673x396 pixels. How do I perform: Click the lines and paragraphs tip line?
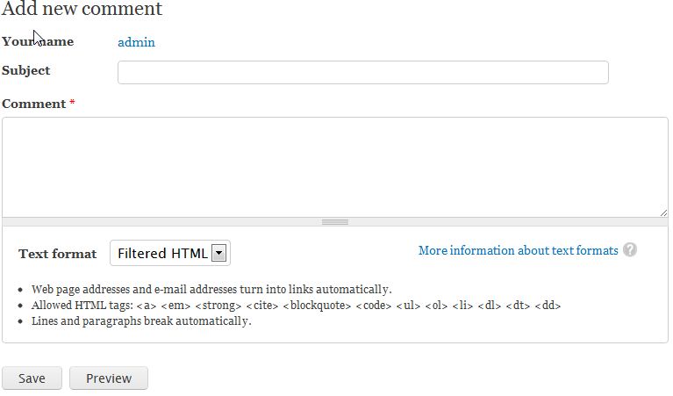pyautogui.click(x=141, y=321)
